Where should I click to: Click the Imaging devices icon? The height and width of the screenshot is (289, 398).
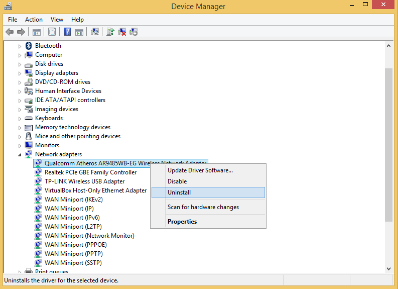[29, 109]
